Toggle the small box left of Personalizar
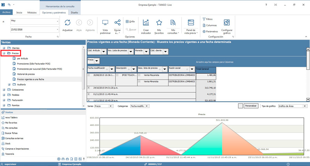The image size is (310, 166). coord(240,106)
